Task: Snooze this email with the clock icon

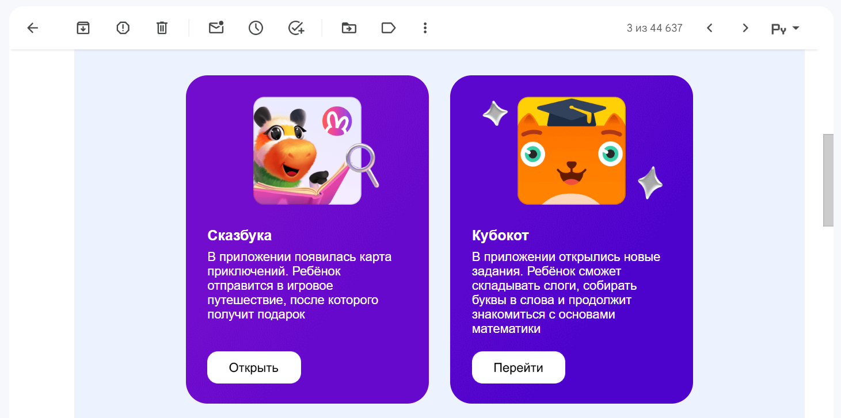Action: (256, 28)
